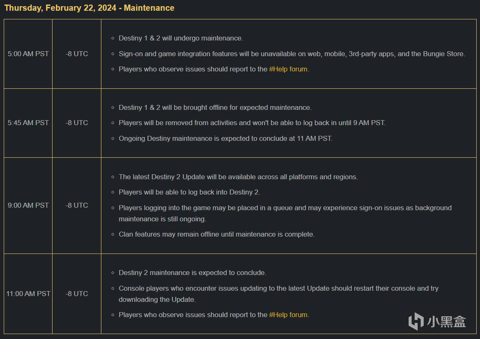Screen dimensions: 480x339
Task: Click the -8 UTC cell in 5:45 AM row
Action: [77, 123]
